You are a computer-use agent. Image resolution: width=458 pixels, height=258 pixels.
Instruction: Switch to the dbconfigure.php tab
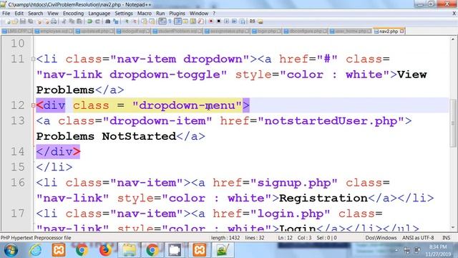[x=306, y=31]
